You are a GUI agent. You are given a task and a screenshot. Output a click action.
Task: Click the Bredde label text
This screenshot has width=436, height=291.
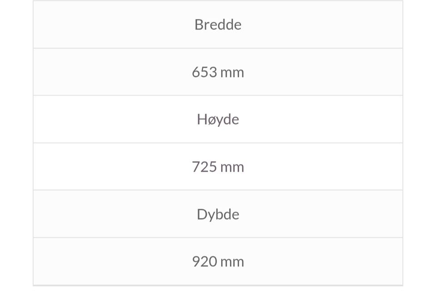218,24
